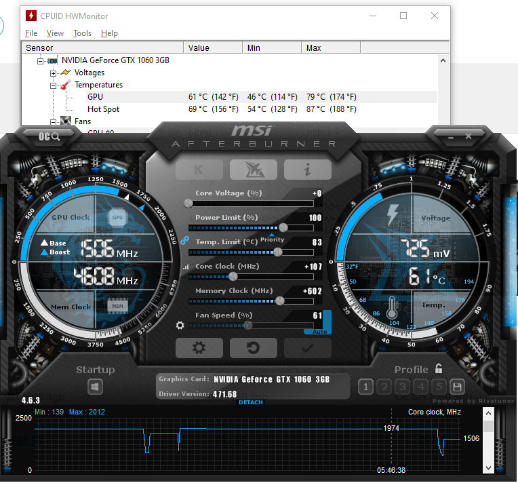This screenshot has width=518, height=483.
Task: Open fan speed settings gear icon
Action: click(180, 326)
